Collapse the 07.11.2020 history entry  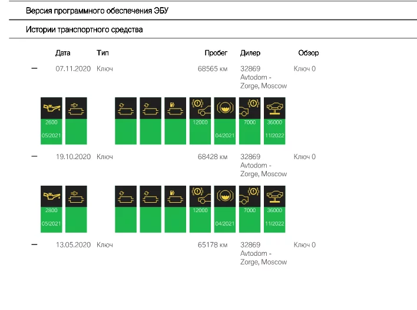(x=34, y=68)
